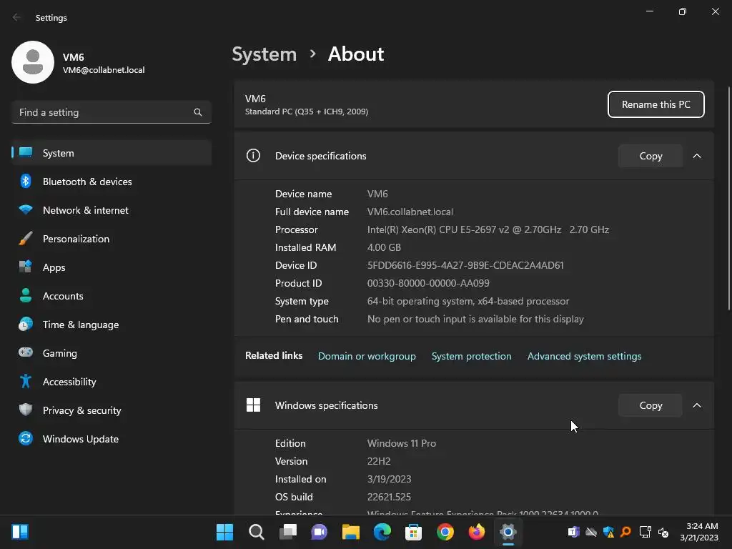
Task: Open System protection link
Action: (x=472, y=356)
